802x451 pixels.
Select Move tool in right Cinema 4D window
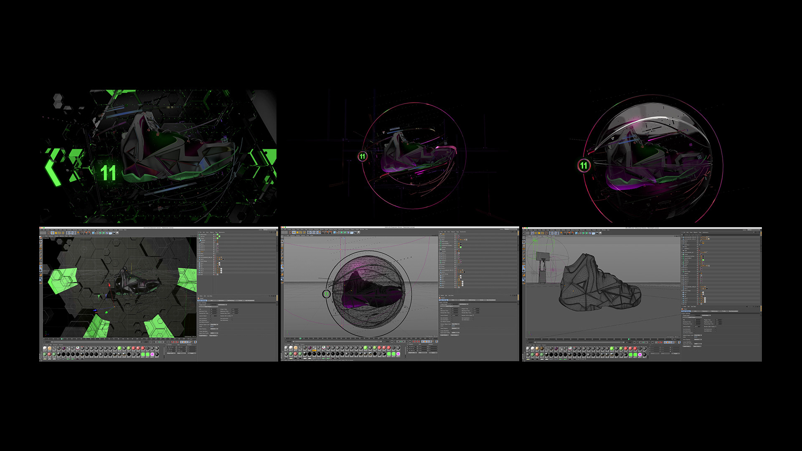pos(536,233)
